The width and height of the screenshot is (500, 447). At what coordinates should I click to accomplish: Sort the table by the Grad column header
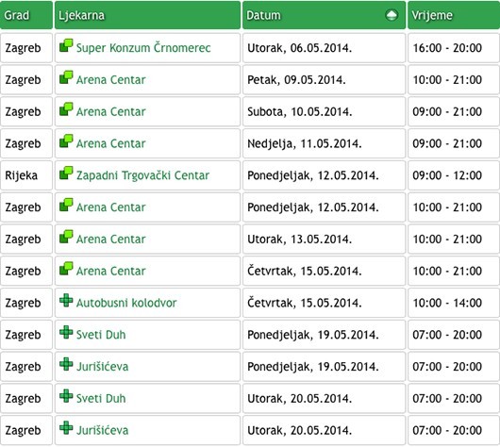[x=17, y=15]
